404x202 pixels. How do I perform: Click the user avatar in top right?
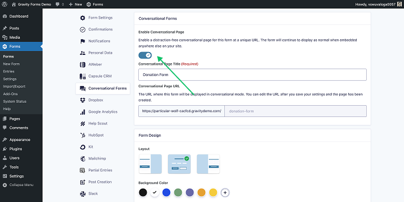pos(399,4)
